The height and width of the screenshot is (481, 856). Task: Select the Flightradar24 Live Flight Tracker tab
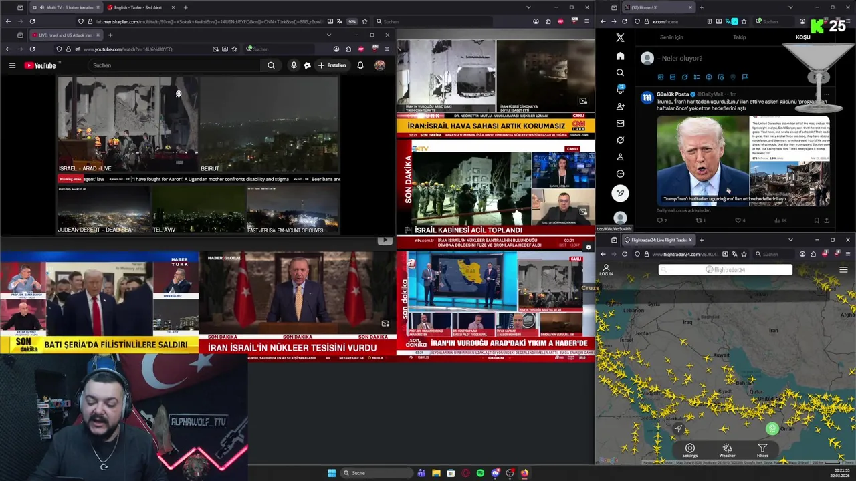659,240
